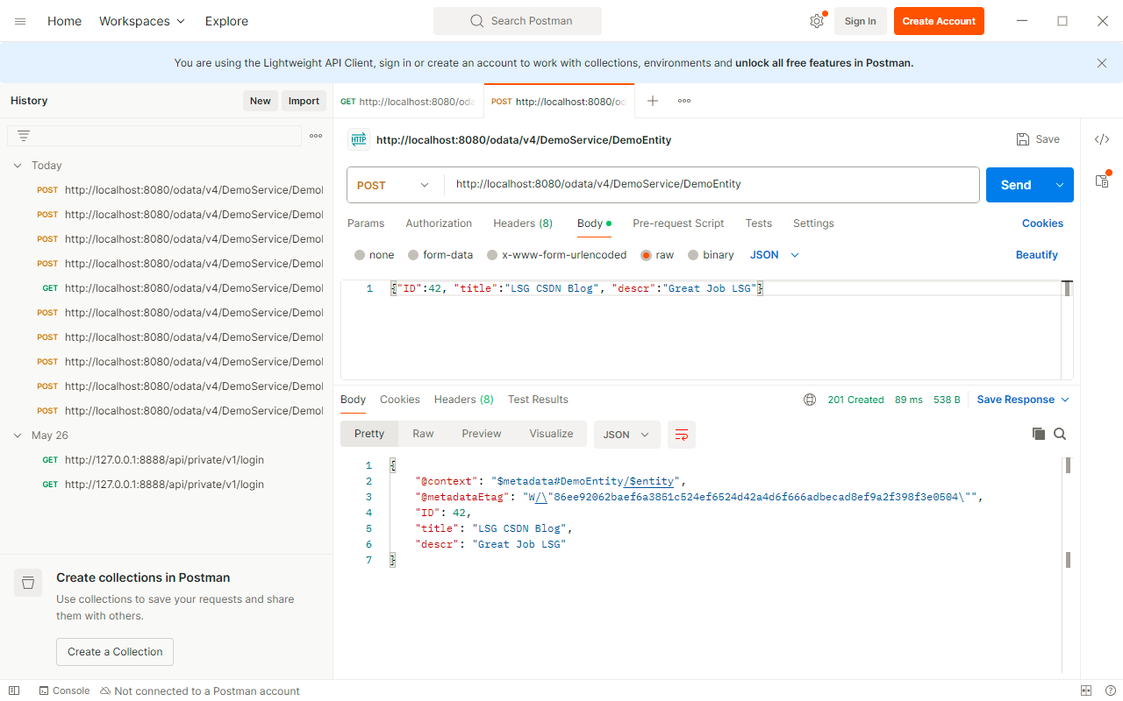Open the Help icon

(1110, 690)
